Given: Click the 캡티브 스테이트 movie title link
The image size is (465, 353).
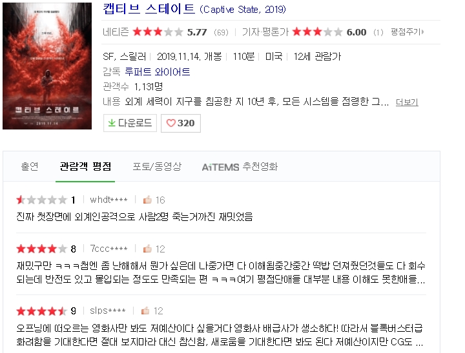Looking at the screenshot, I should [x=149, y=9].
